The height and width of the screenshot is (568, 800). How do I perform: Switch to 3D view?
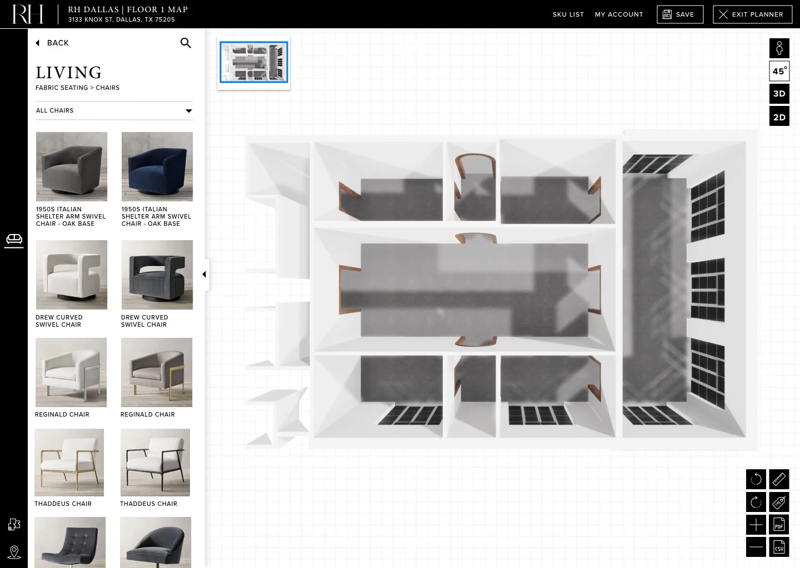point(779,94)
